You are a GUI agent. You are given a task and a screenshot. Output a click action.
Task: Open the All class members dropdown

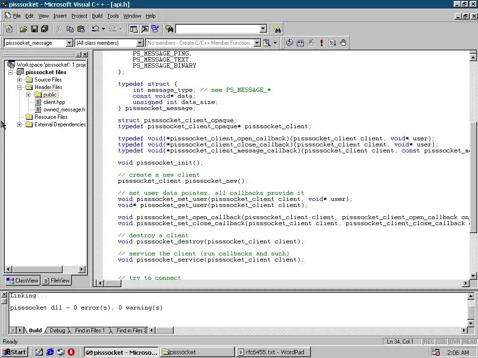point(140,43)
